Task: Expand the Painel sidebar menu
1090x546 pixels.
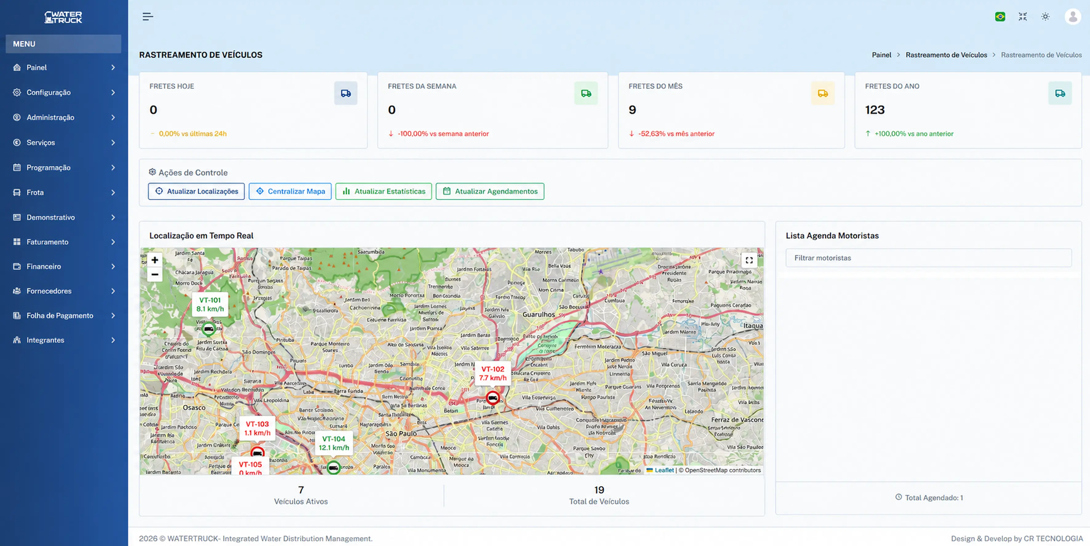Action: 63,68
